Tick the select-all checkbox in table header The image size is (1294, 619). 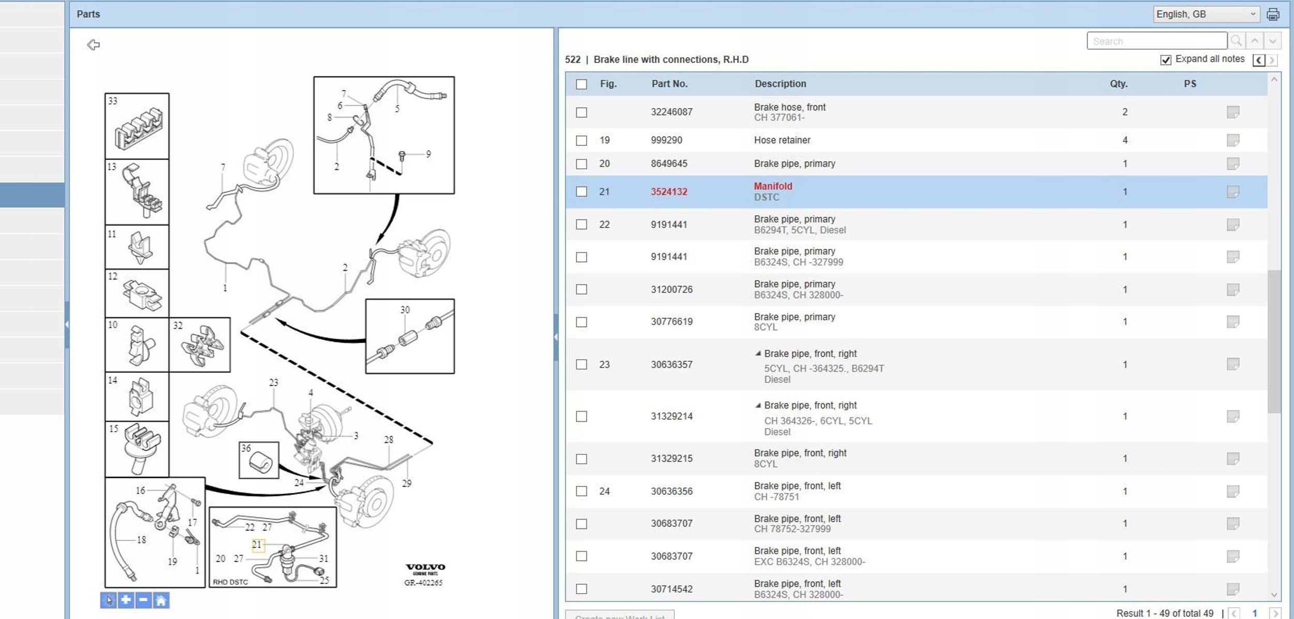[582, 84]
